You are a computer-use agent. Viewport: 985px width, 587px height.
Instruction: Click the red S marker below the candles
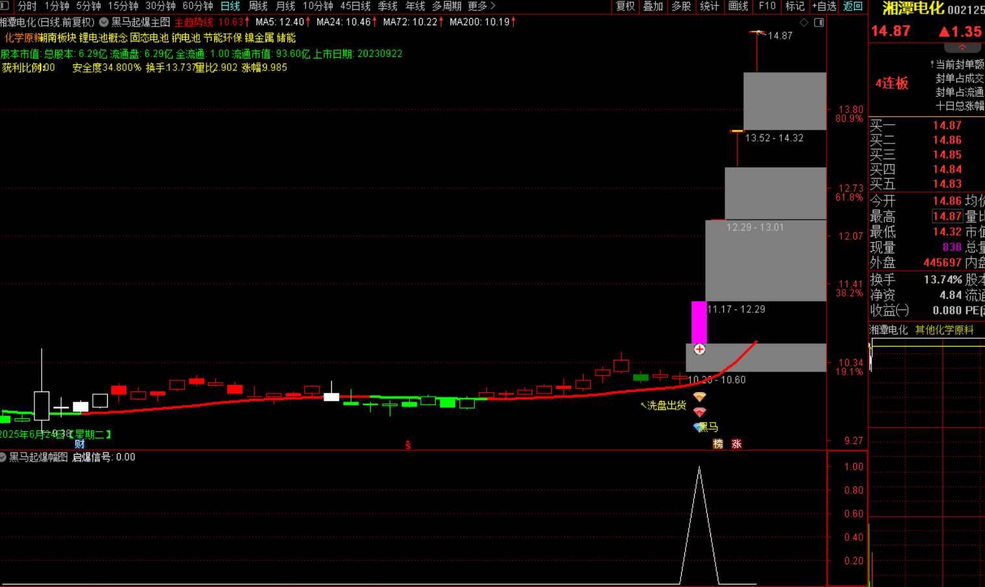click(x=408, y=445)
